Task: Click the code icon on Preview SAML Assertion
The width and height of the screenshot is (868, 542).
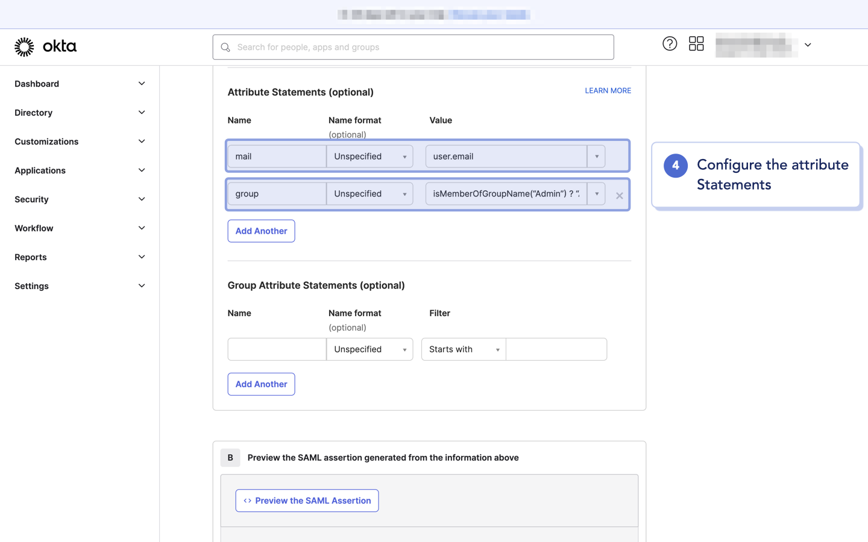Action: tap(247, 500)
